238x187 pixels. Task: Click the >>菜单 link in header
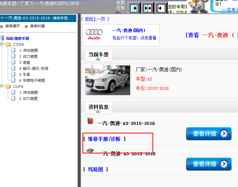[230, 10]
